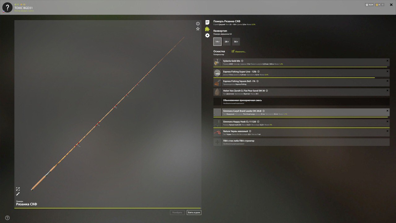Viewport: 396px width, 223px height.
Task: Expand the rod preview to fullscreen
Action: click(18, 189)
